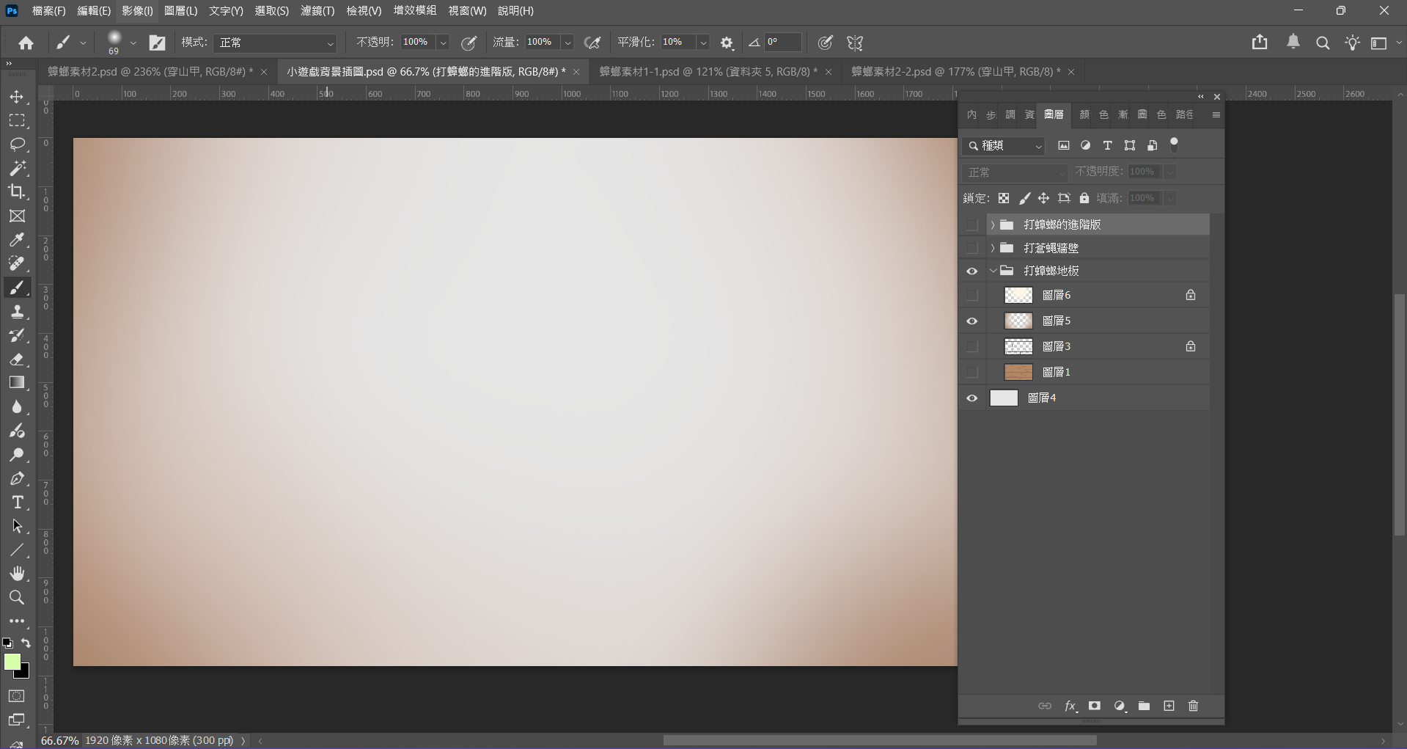Click the foreground color swatch

click(x=12, y=662)
